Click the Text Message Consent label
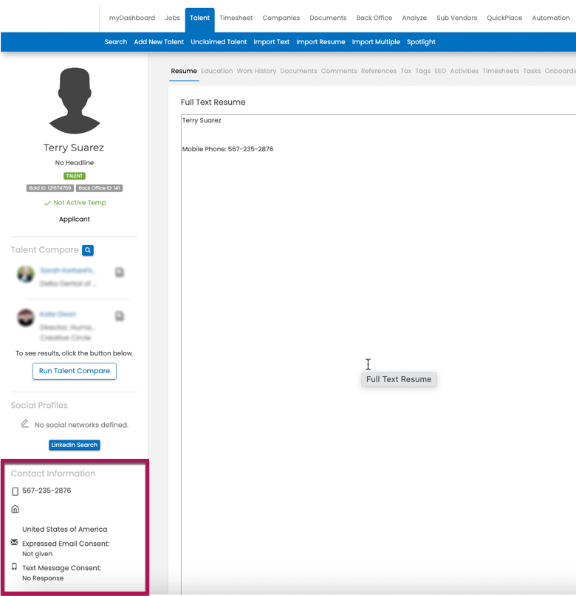Screen dimensions: 576x596 click(x=61, y=568)
